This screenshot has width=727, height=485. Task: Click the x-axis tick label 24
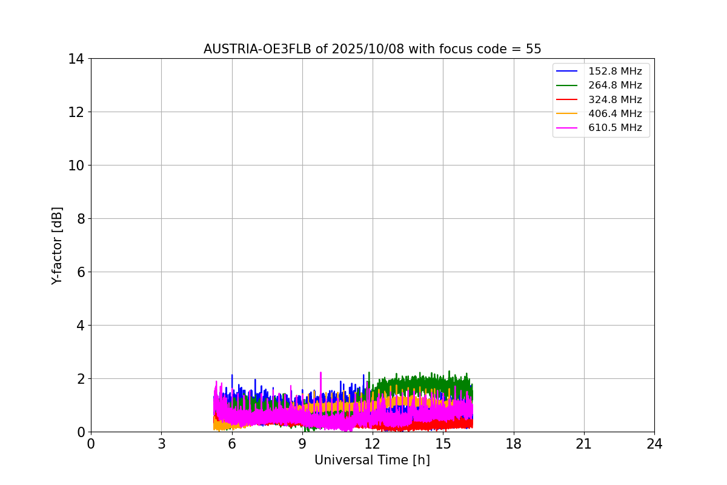point(654,444)
